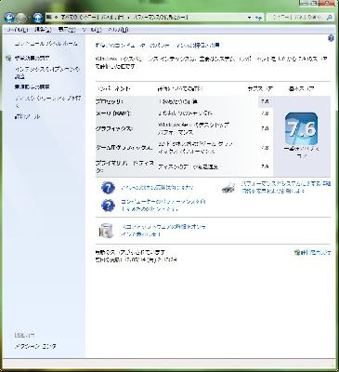
Task: Click the printer icon beside the detailed-info link
Action: tap(229, 188)
